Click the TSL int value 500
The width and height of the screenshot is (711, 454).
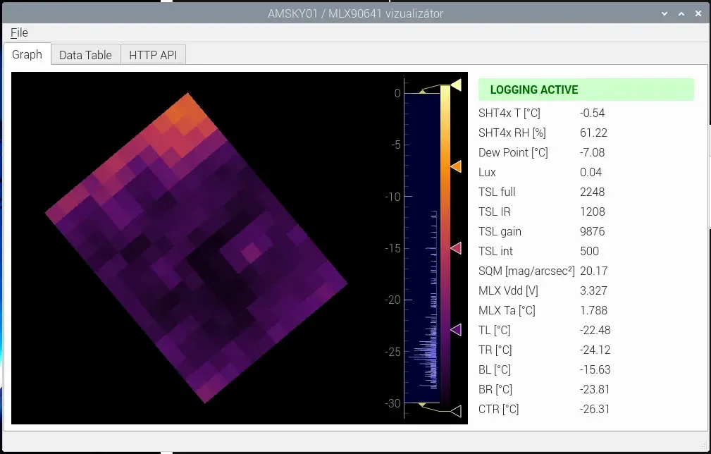point(590,251)
